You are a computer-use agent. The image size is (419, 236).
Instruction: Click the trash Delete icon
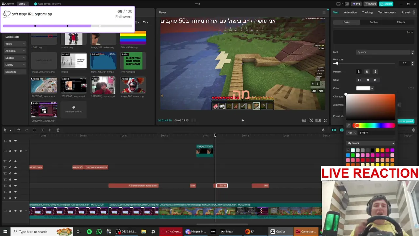click(x=58, y=130)
